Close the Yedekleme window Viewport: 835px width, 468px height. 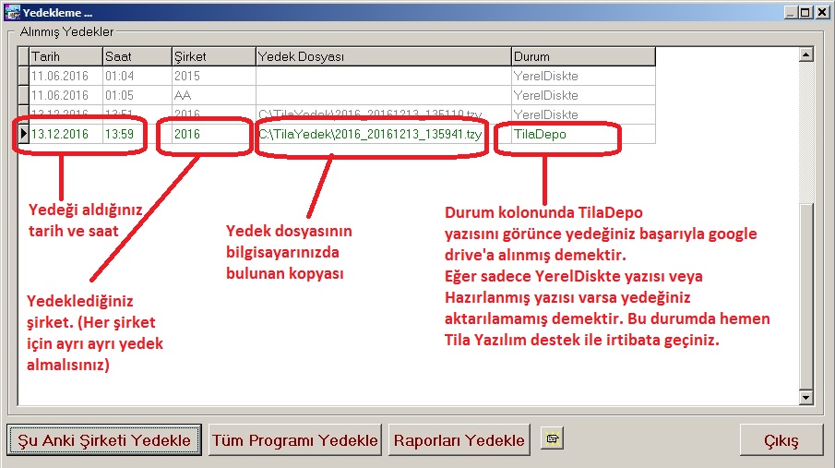pos(822,12)
